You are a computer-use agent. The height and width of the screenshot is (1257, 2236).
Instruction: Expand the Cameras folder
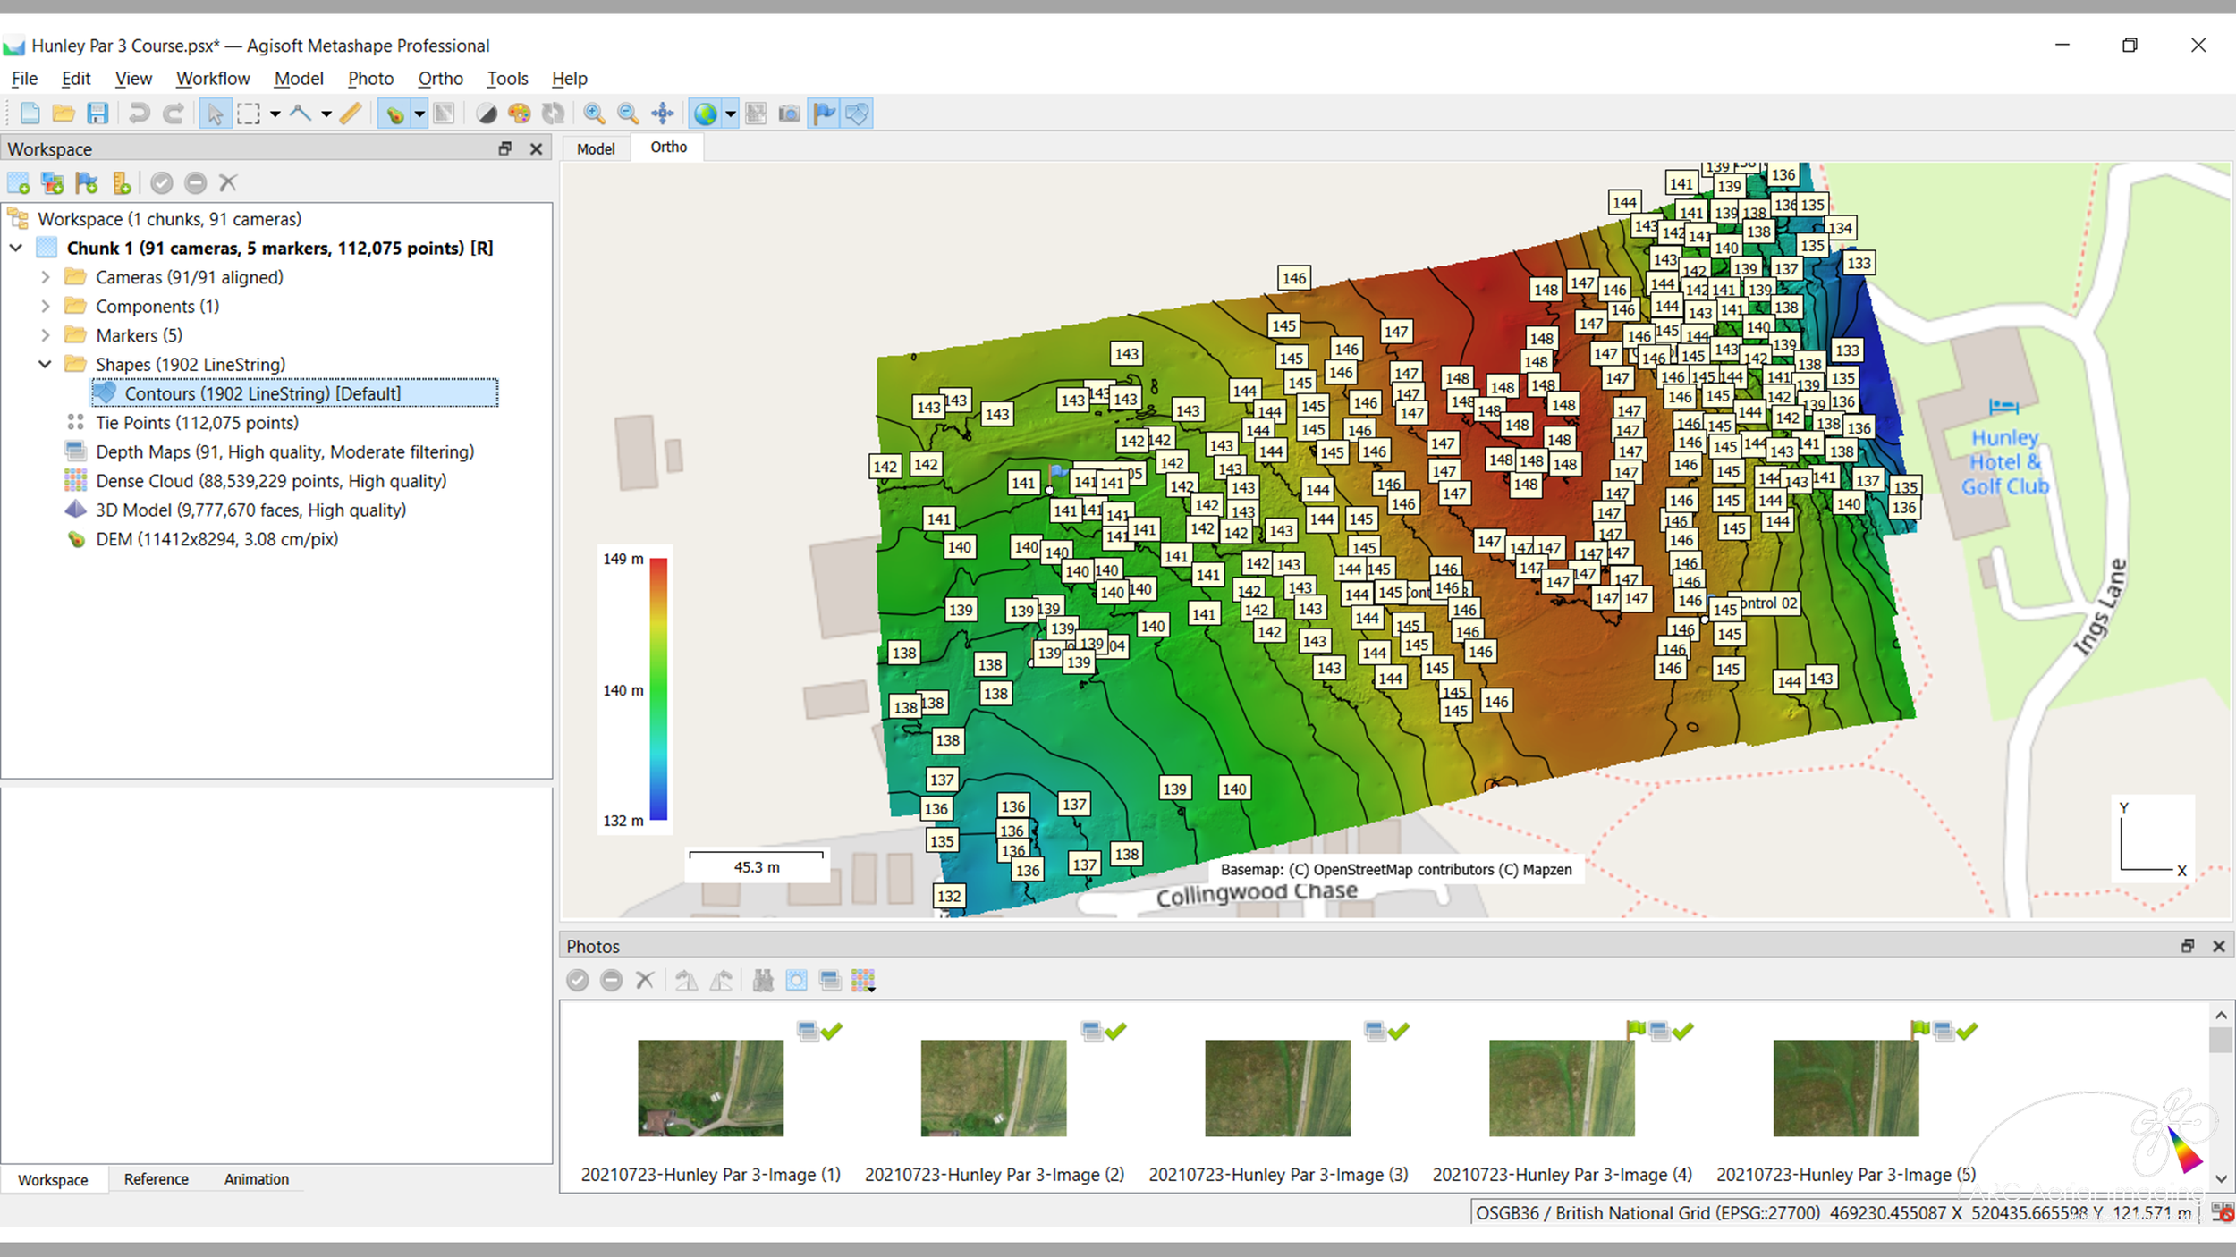(45, 277)
